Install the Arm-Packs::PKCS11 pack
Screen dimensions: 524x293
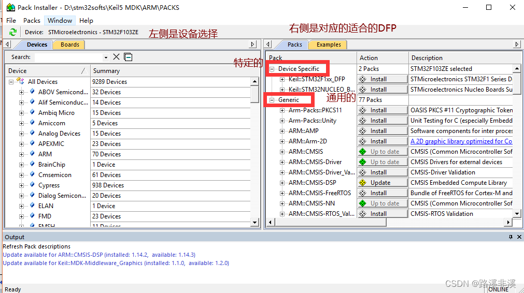click(x=383, y=110)
